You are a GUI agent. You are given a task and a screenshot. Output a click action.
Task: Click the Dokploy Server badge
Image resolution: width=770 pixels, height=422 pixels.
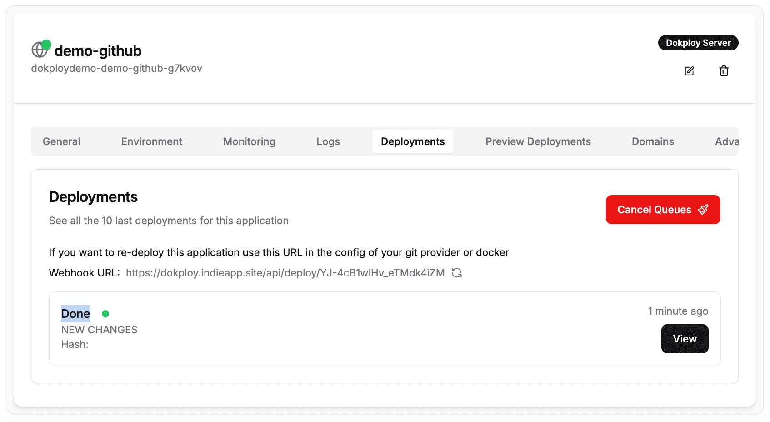click(698, 43)
